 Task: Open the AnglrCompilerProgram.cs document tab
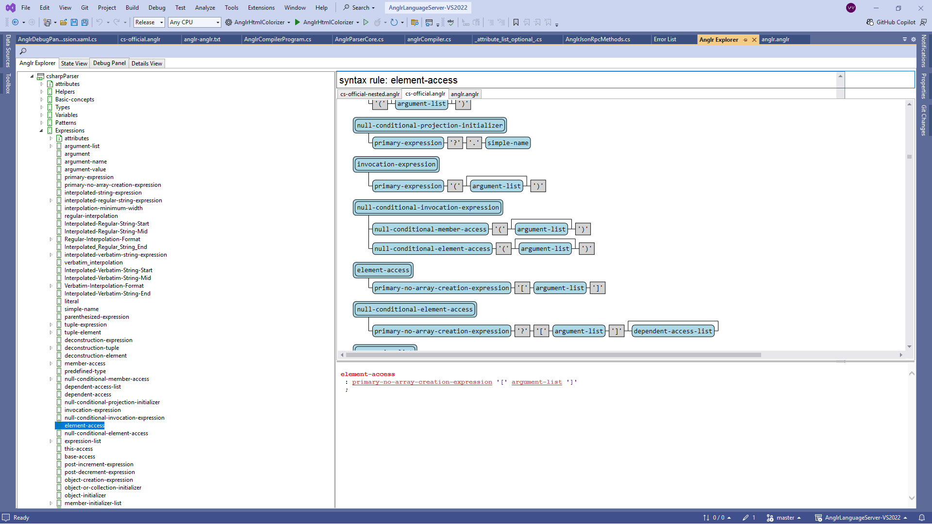click(278, 39)
